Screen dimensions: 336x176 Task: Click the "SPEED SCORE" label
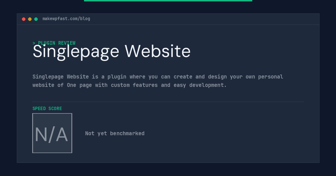pyautogui.click(x=47, y=108)
